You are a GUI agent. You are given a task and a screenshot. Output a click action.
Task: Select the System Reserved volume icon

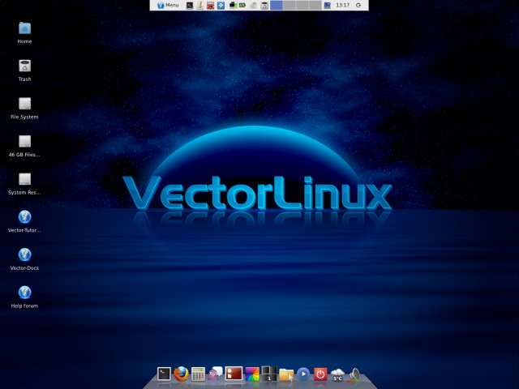pos(24,183)
